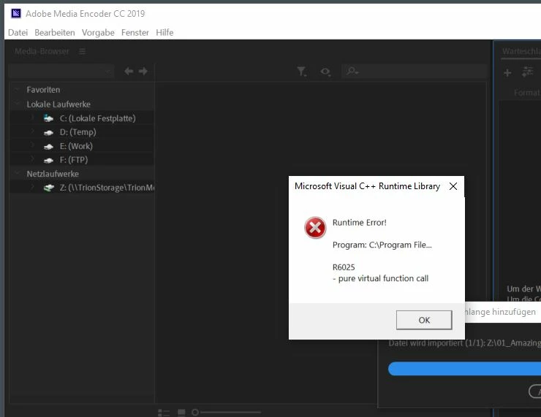The width and height of the screenshot is (541, 417).
Task: Click the Media-Browser search field
Action: 414,72
